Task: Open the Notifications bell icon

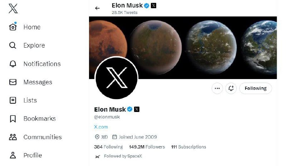Action: coord(13,64)
